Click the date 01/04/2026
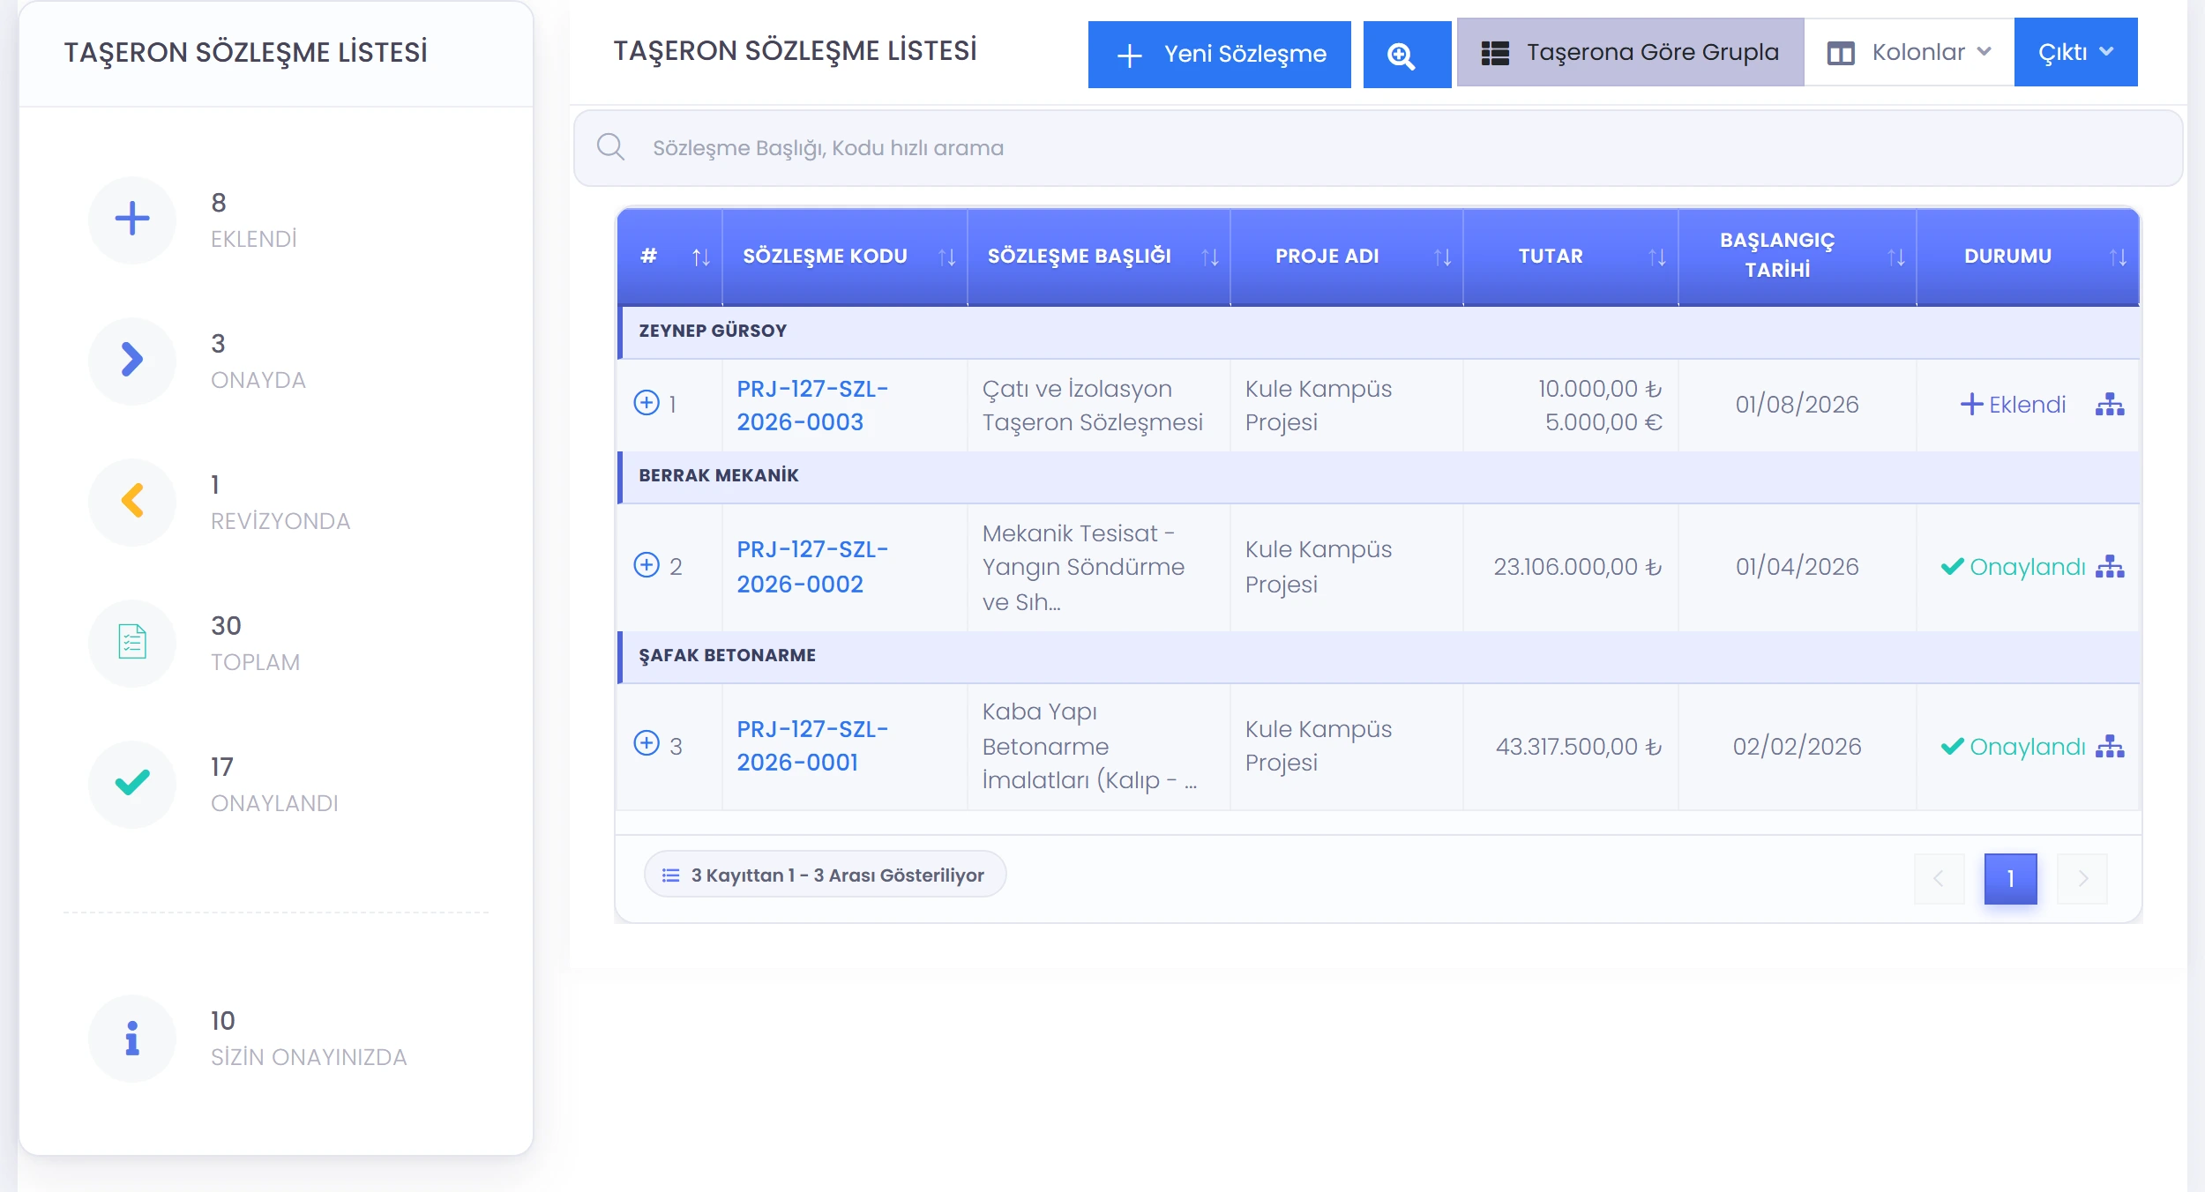 point(1797,567)
